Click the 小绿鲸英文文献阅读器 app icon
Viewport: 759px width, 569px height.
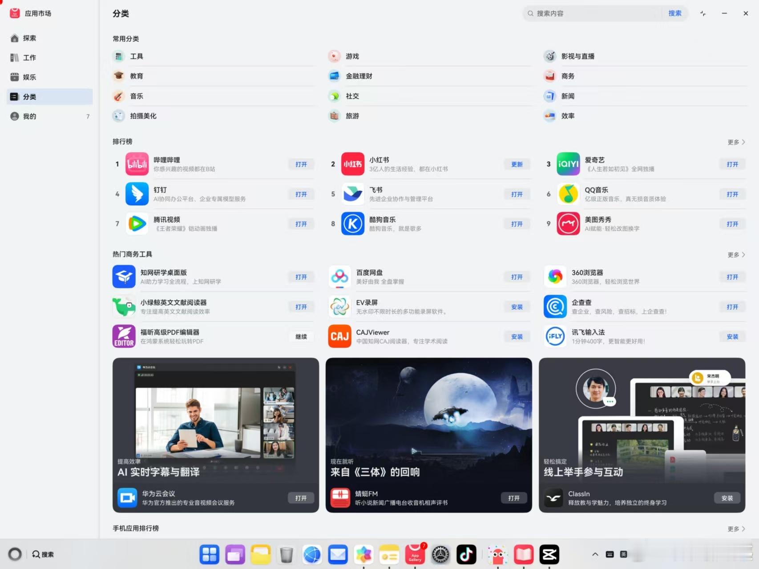point(124,307)
